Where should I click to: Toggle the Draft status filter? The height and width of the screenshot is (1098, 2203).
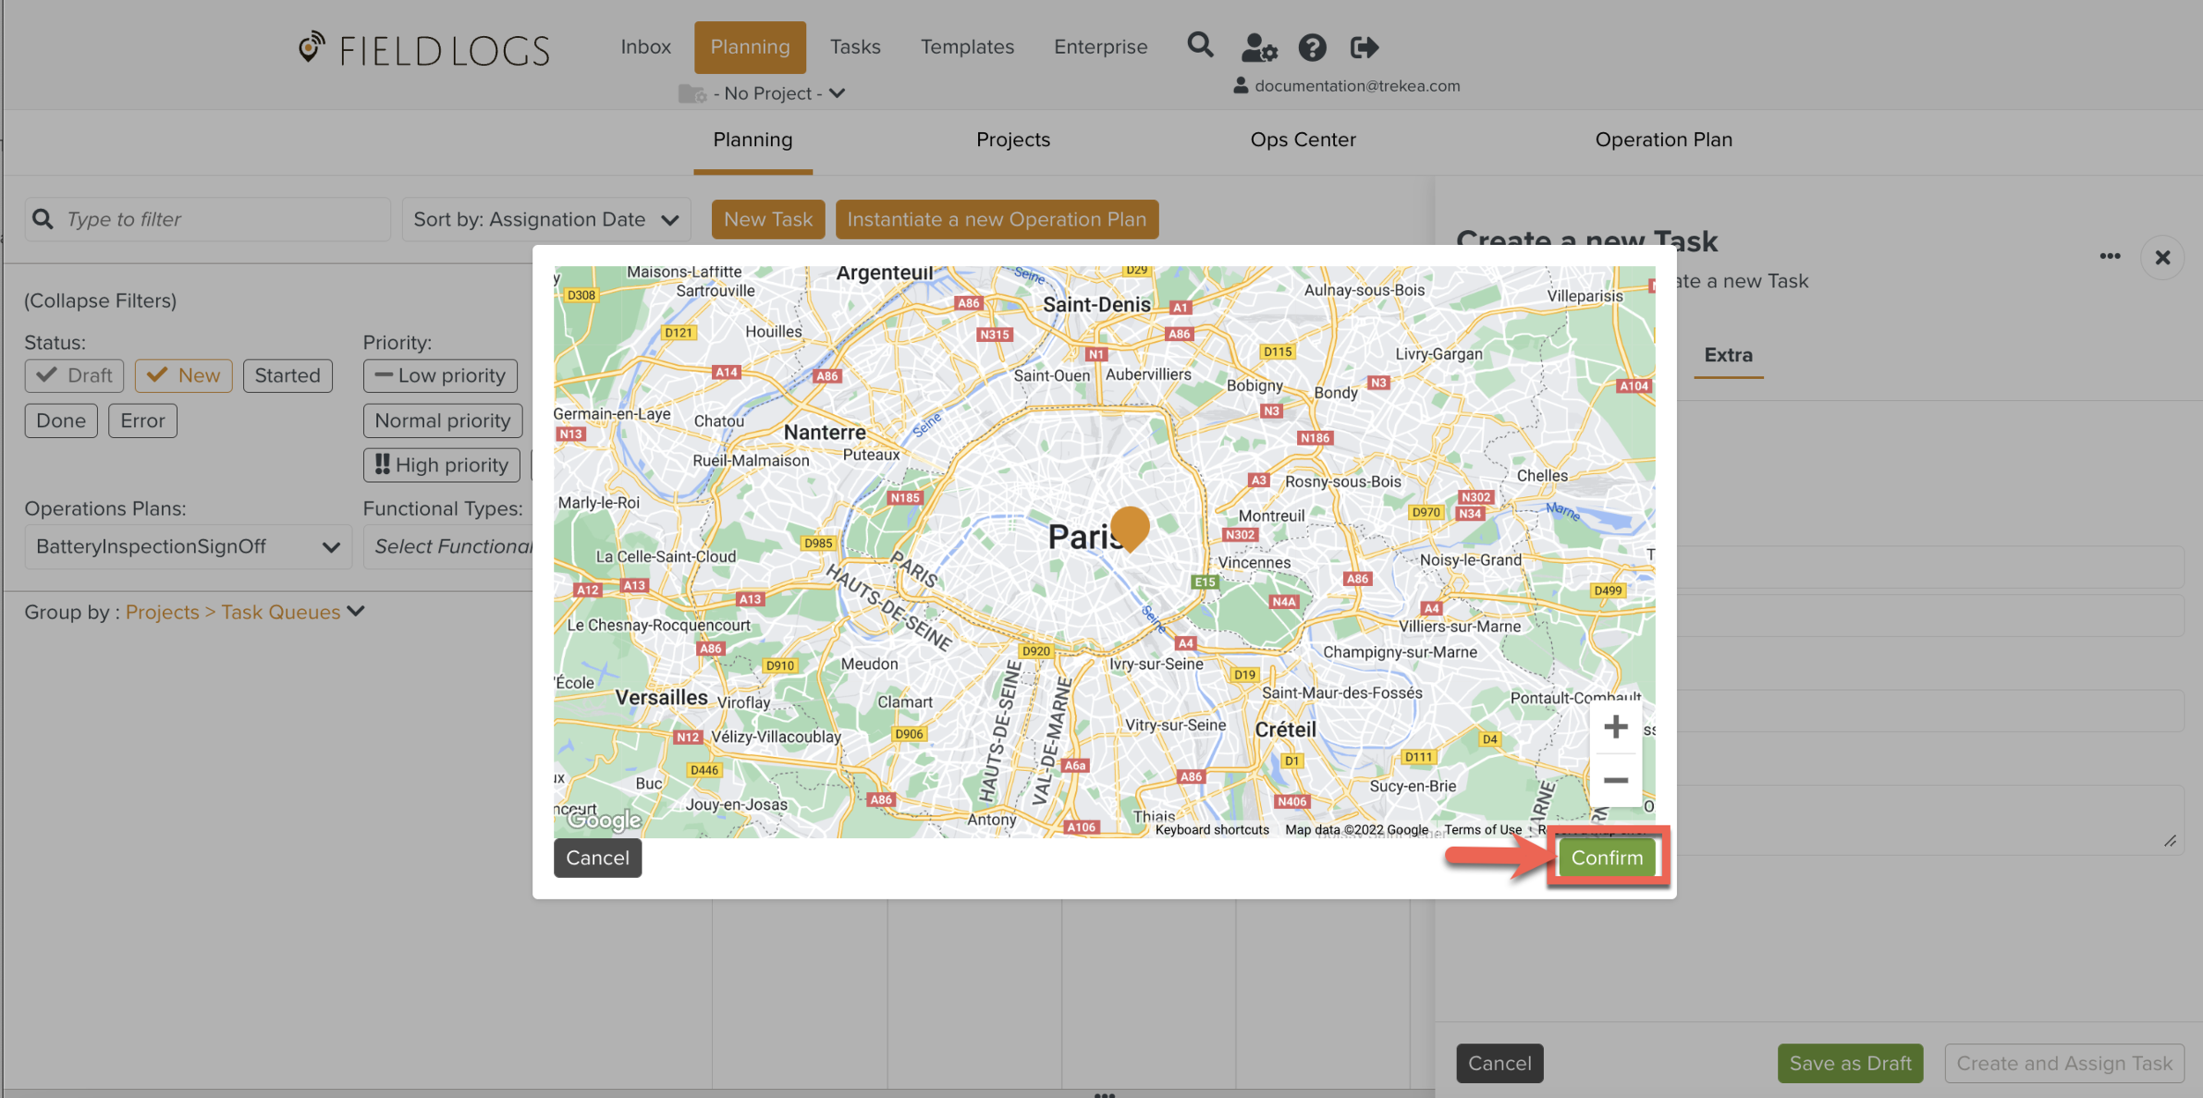(x=75, y=375)
